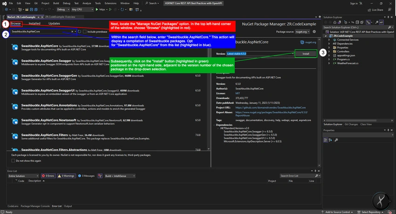
Task: Open the github.com project URL link
Action: pos(271,108)
